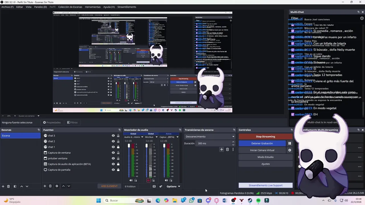This screenshot has height=205, width=365.
Task: Mute the Captura (BETA) audio speaker icon
Action: (x=166, y=180)
